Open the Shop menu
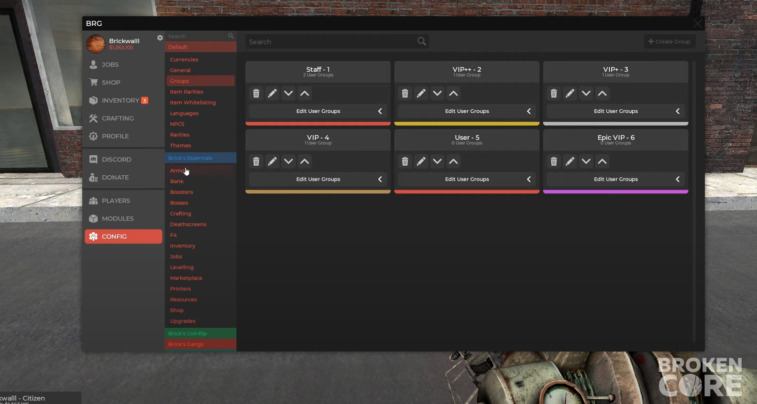This screenshot has height=404, width=757. [x=123, y=83]
